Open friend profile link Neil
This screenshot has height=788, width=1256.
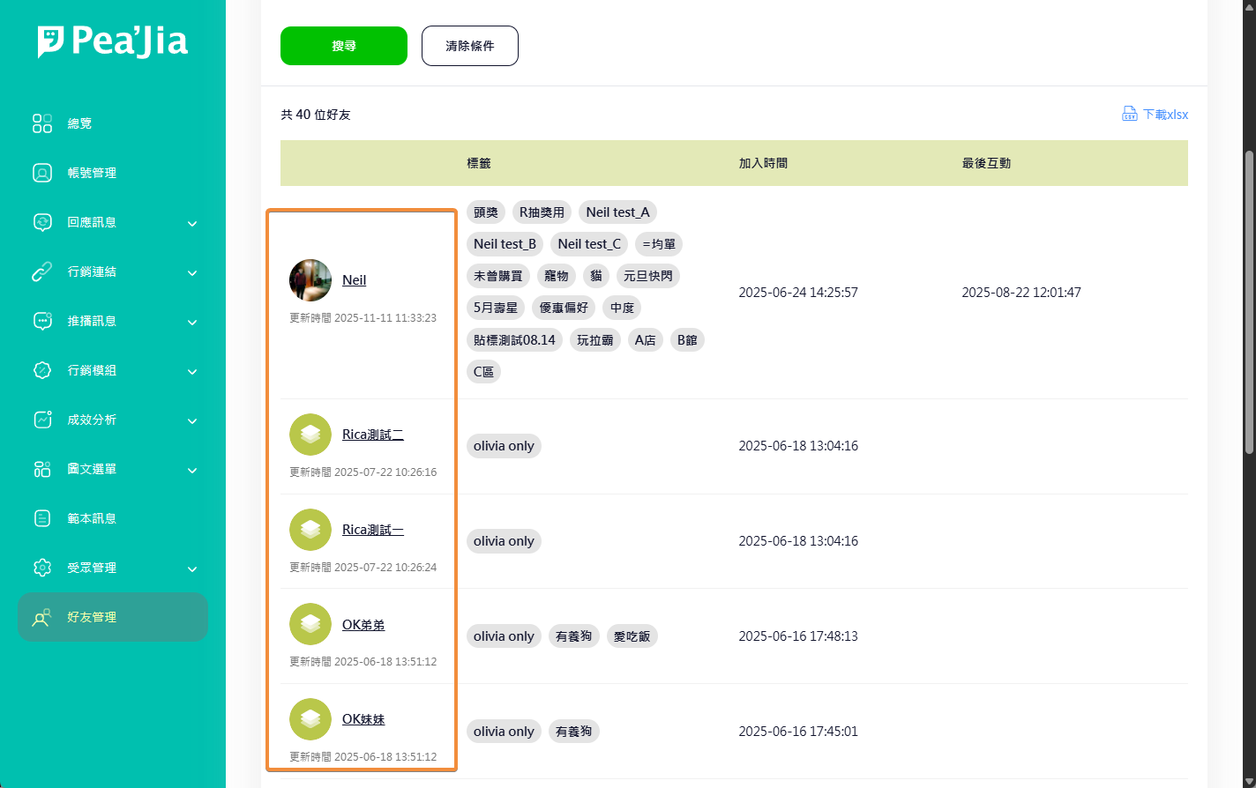354,280
